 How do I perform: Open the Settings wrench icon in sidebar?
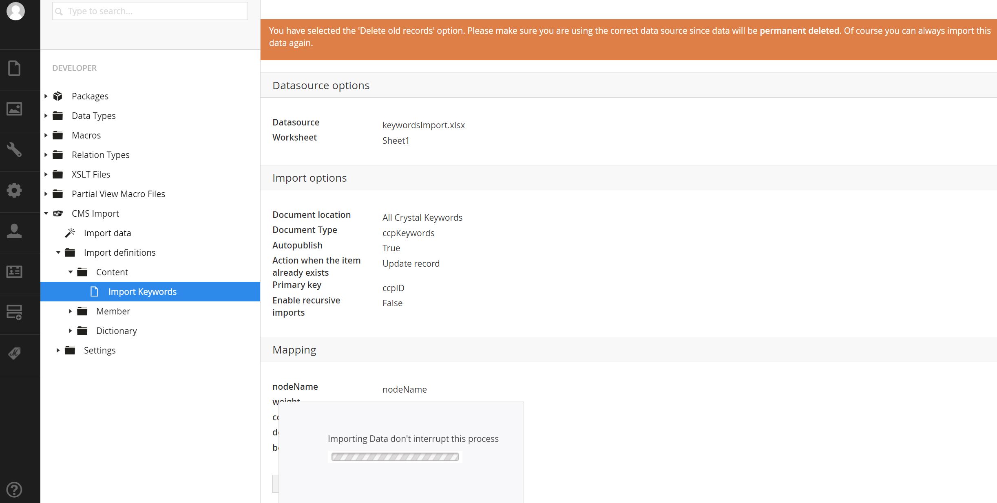[14, 149]
